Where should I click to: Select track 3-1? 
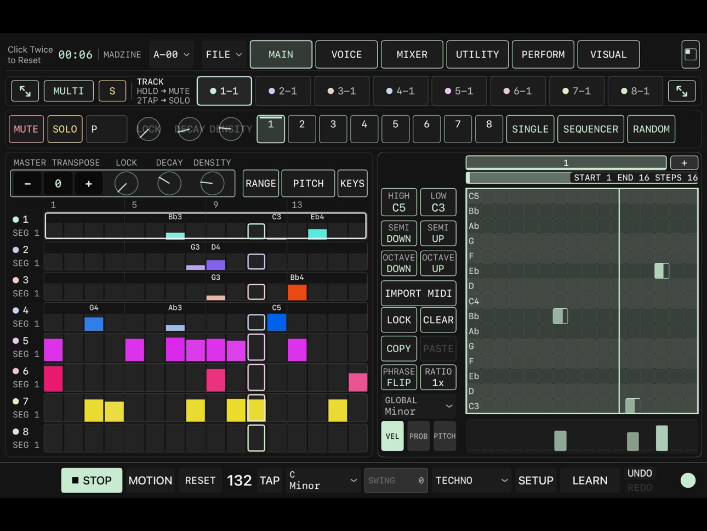click(x=342, y=91)
